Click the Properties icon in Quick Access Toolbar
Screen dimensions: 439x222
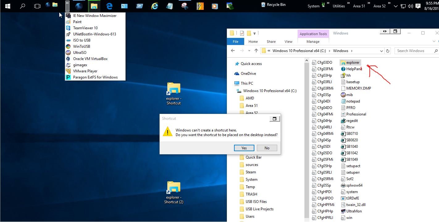tap(242, 33)
